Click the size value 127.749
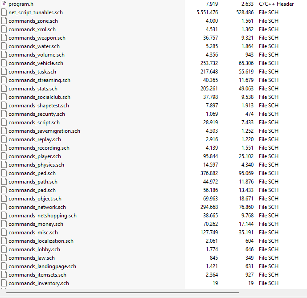The height and width of the screenshot is (298, 307). coord(209,233)
